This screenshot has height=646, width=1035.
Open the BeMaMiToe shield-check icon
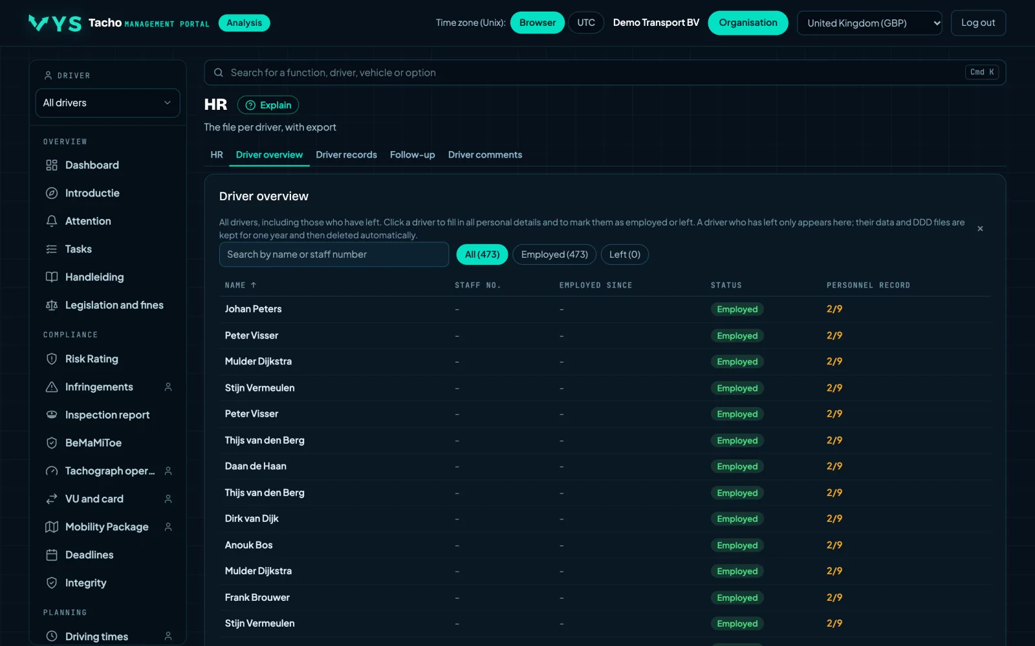tap(52, 443)
